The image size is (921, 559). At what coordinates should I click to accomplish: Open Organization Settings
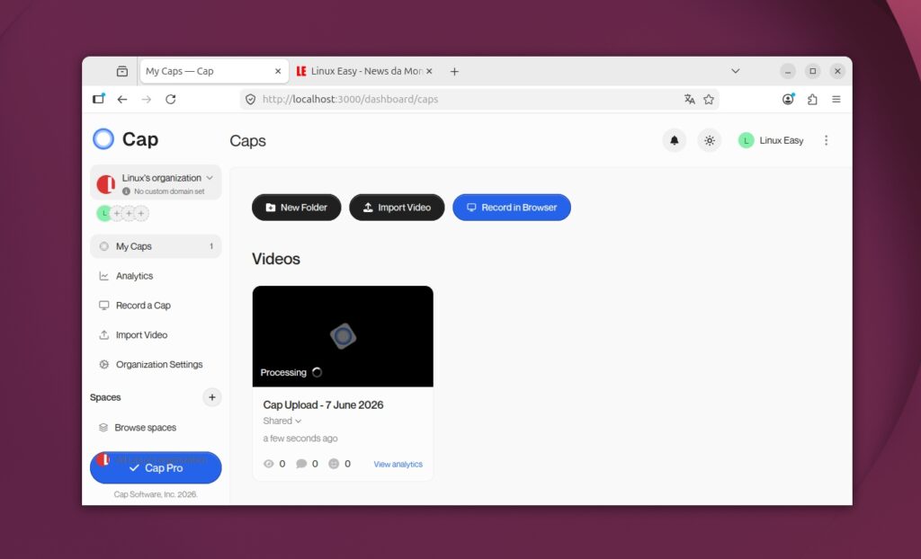(156, 364)
